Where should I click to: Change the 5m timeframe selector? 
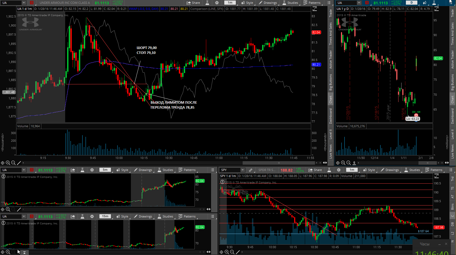[x=105, y=170]
